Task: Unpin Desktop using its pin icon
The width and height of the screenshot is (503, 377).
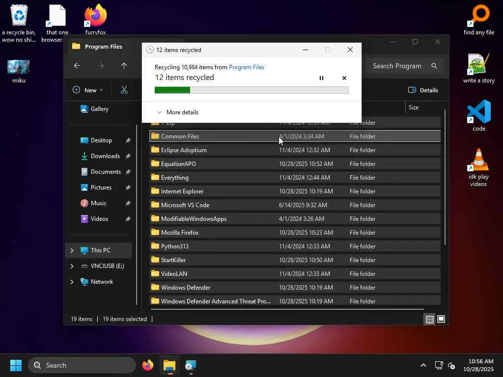Action: coord(128,140)
